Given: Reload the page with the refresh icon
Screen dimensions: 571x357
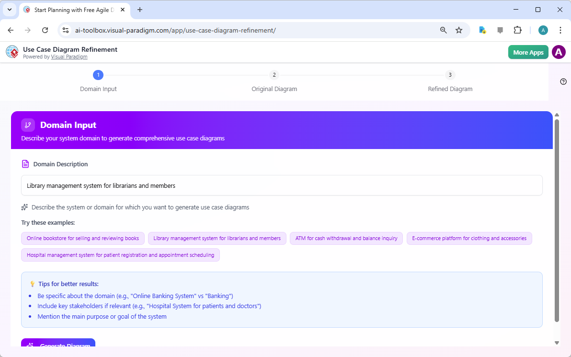Looking at the screenshot, I should [x=45, y=30].
